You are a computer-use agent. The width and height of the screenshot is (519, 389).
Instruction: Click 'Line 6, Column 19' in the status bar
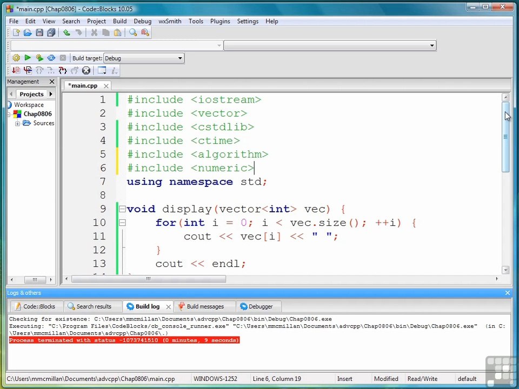coord(277,379)
